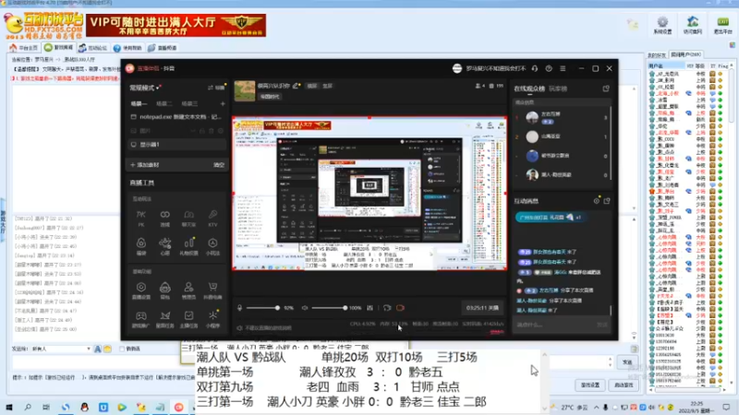Open the 连线 link icon
The image size is (739, 415).
tap(165, 219)
